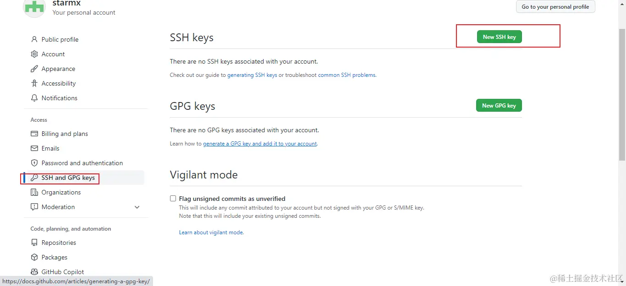Click the Billing and plans card icon
The height and width of the screenshot is (286, 626).
click(34, 134)
